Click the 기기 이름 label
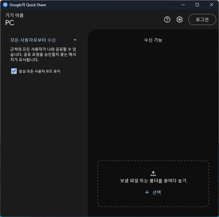The width and height of the screenshot is (219, 217). pos(15,15)
